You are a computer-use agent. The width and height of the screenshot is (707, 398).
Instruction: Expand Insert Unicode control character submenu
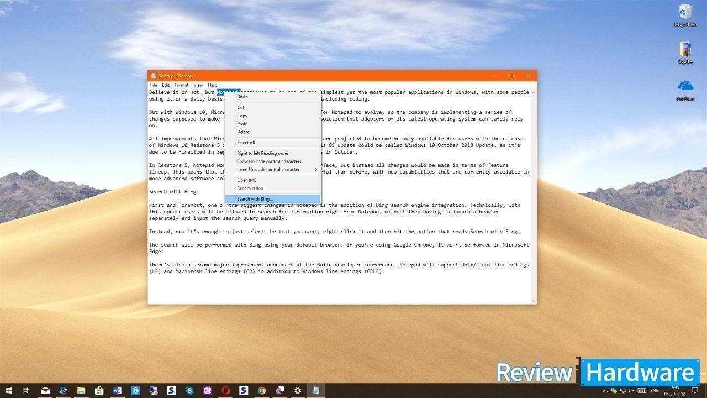[273, 169]
